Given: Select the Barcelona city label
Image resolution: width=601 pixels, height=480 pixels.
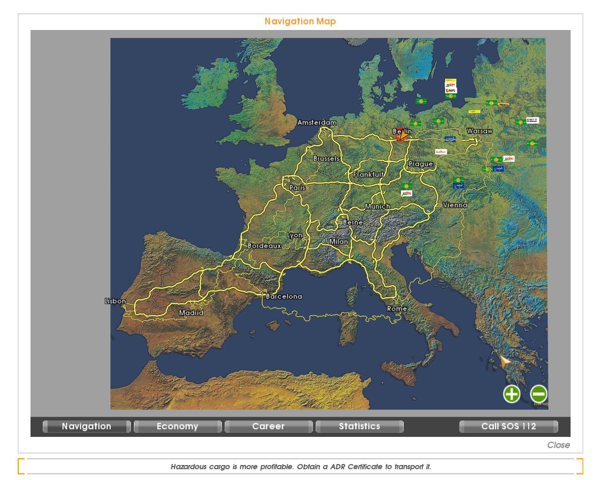Looking at the screenshot, I should tap(284, 296).
